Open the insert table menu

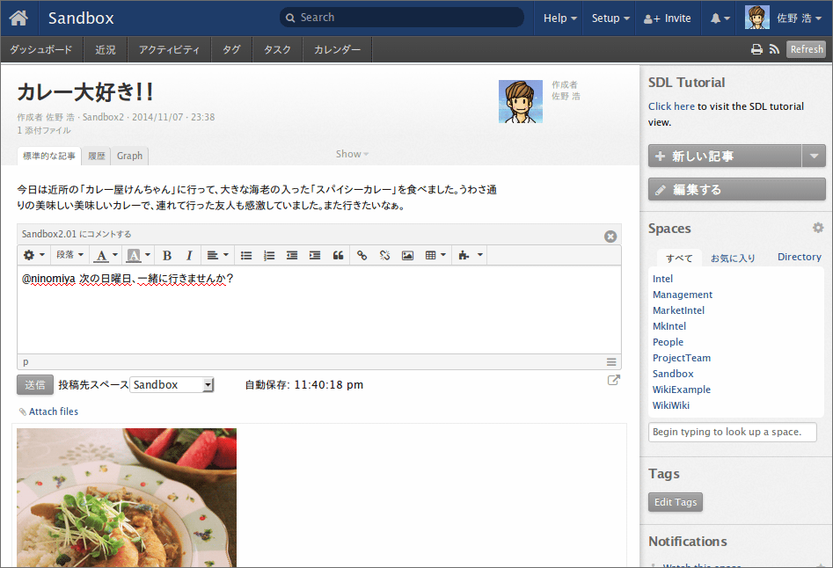(435, 255)
